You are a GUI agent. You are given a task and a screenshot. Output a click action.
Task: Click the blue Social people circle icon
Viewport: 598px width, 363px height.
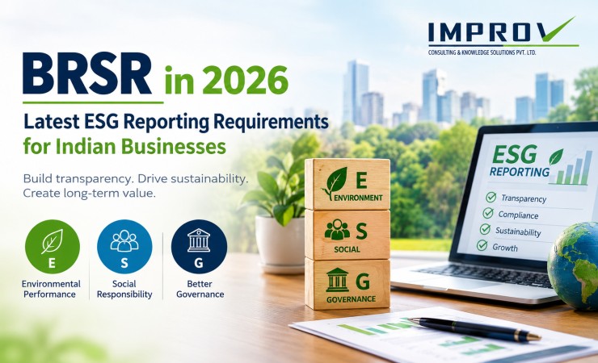click(124, 247)
